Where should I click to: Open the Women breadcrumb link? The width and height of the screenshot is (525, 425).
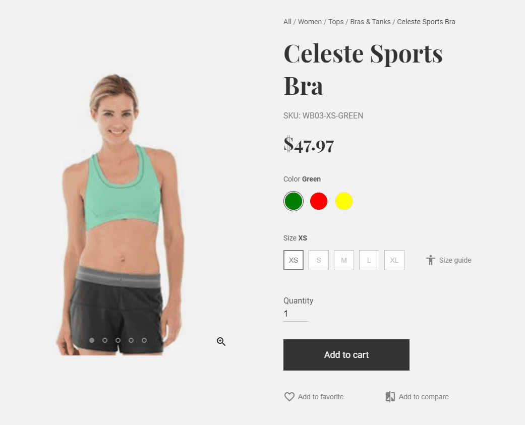point(310,22)
